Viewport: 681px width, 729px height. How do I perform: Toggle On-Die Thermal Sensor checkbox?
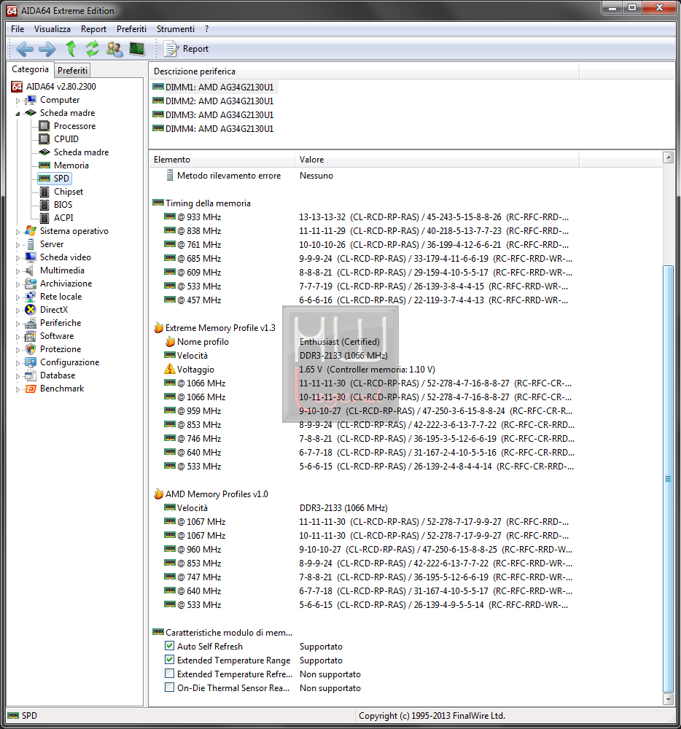pos(169,687)
